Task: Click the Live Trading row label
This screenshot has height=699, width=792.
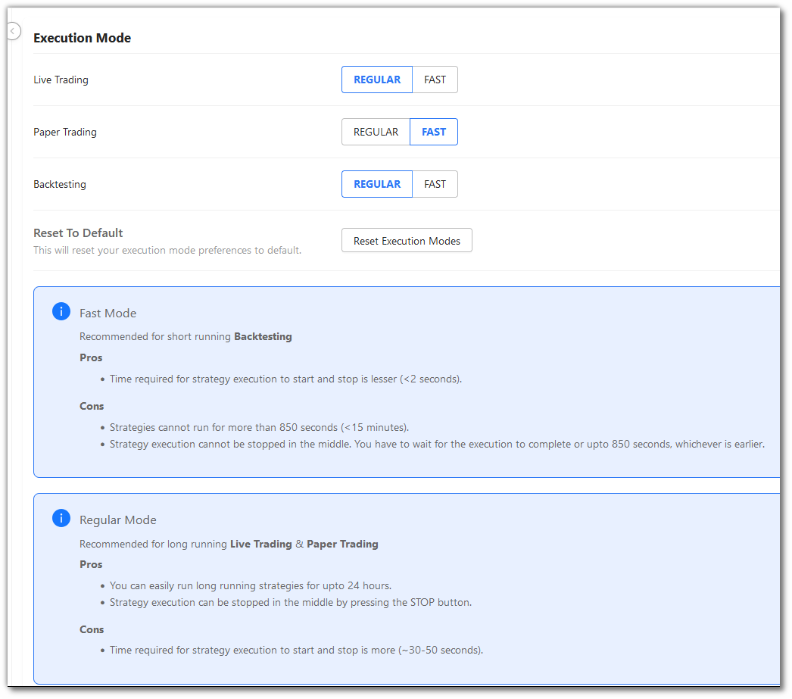Action: 61,80
